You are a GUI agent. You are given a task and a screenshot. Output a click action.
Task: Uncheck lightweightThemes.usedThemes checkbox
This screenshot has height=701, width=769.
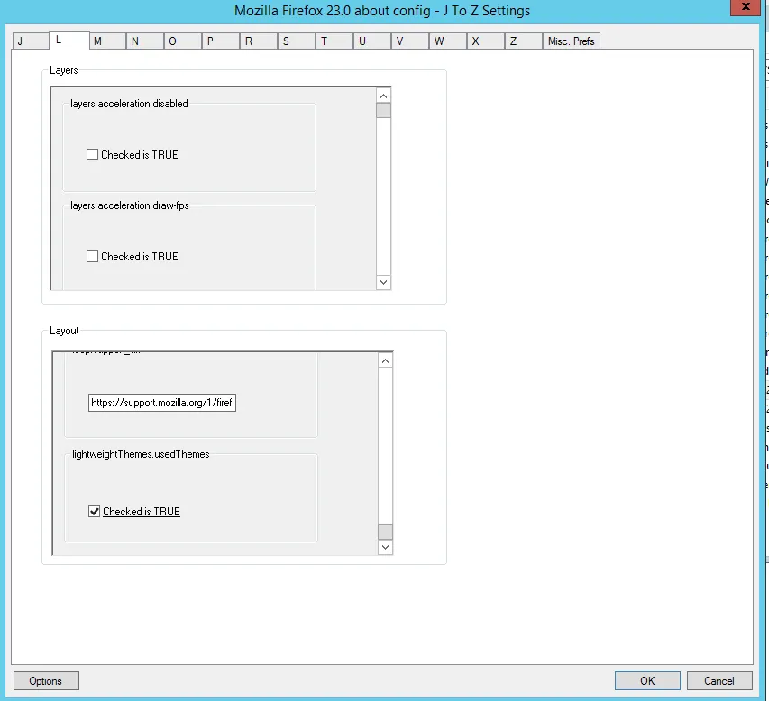94,512
